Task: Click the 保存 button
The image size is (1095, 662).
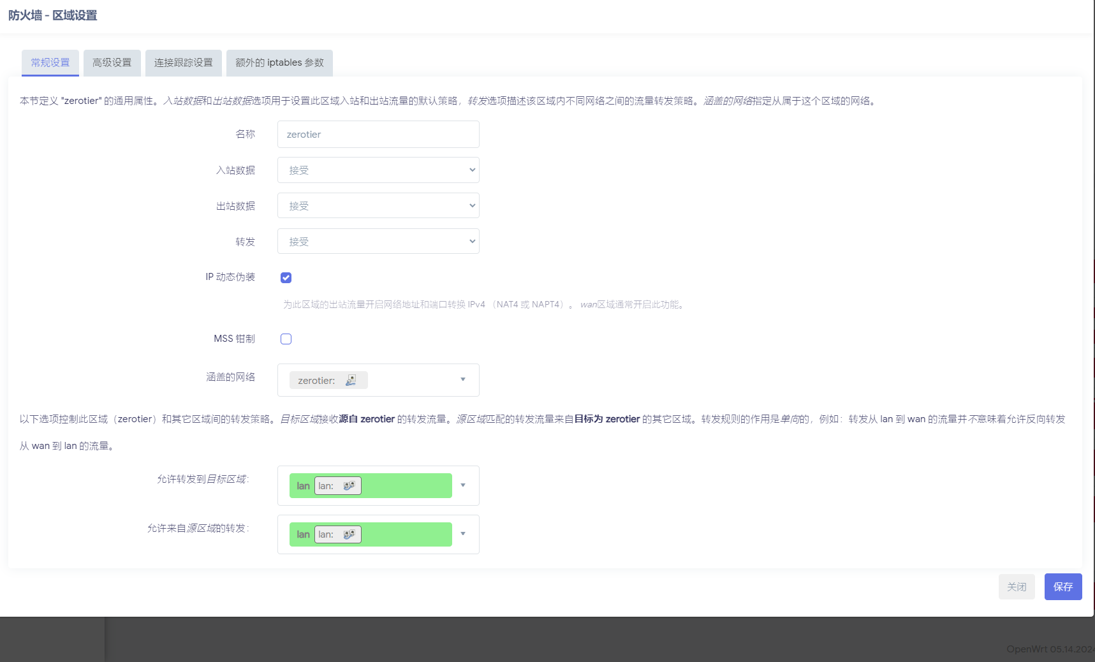Action: tap(1063, 587)
